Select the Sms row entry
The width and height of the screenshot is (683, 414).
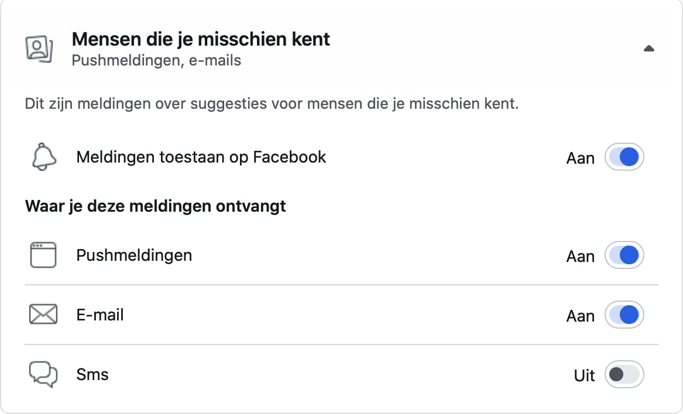(92, 374)
